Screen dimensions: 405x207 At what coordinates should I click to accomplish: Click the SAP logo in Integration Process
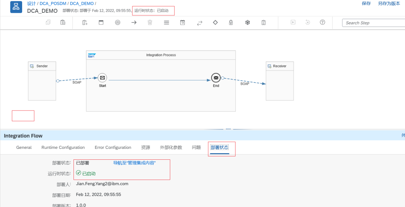tap(92, 55)
